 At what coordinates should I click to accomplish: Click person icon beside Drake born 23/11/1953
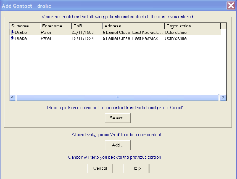click(13, 32)
